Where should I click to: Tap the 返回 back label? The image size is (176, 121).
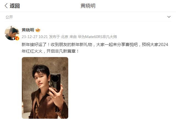15,6
